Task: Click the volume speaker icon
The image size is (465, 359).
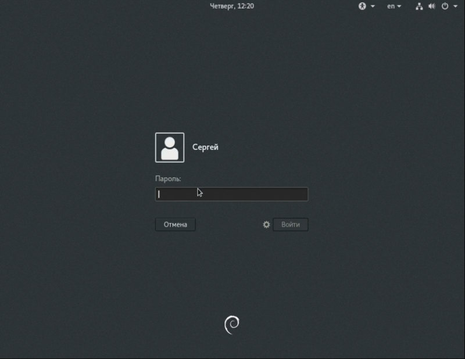Action: (x=432, y=6)
